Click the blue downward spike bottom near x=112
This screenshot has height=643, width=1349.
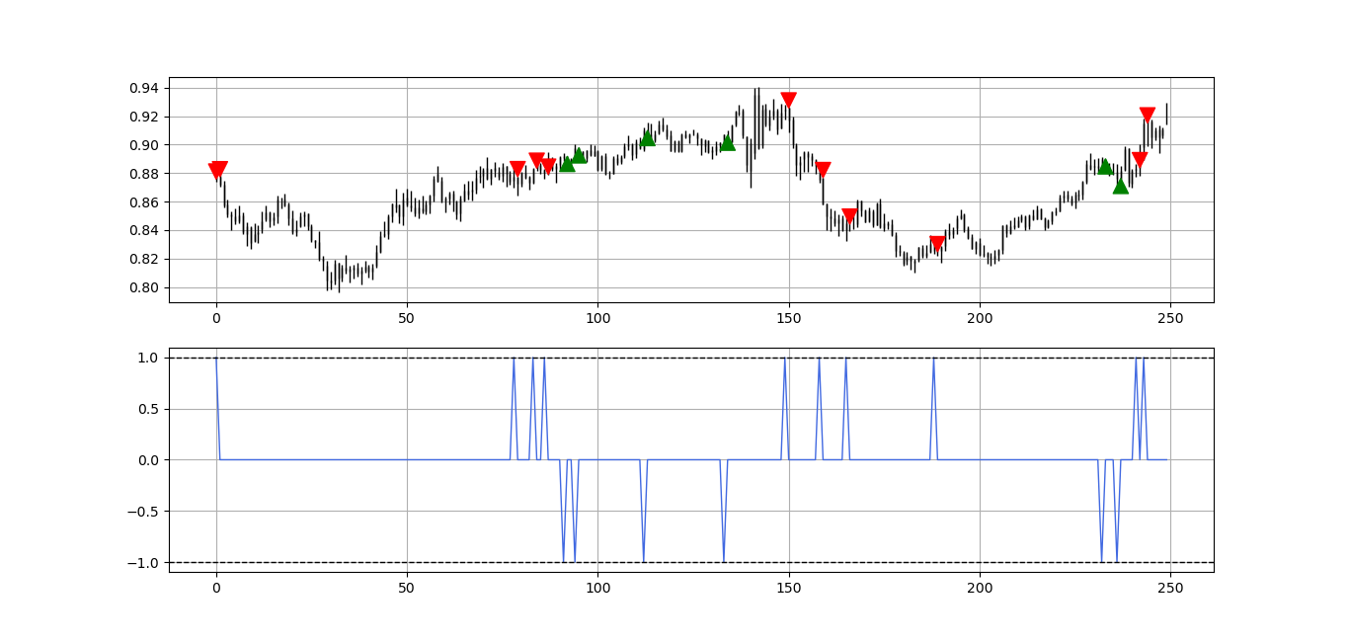644,561
